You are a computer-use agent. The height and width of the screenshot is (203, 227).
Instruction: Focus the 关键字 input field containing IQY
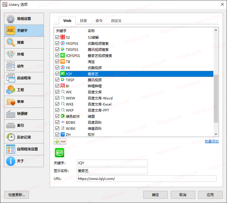pos(112,163)
